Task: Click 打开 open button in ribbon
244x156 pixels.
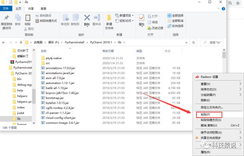Action: click(x=154, y=16)
